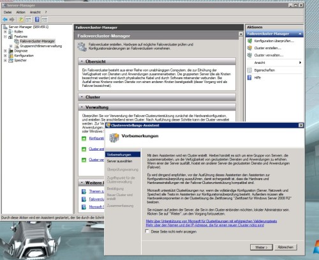Screen dimensions: 319x260
Task: Click the Features icon in the tree
Action: 11,36
